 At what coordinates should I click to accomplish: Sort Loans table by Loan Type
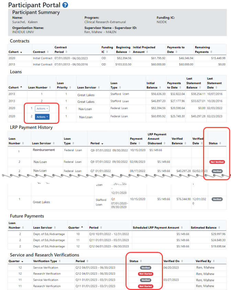tap(116, 85)
